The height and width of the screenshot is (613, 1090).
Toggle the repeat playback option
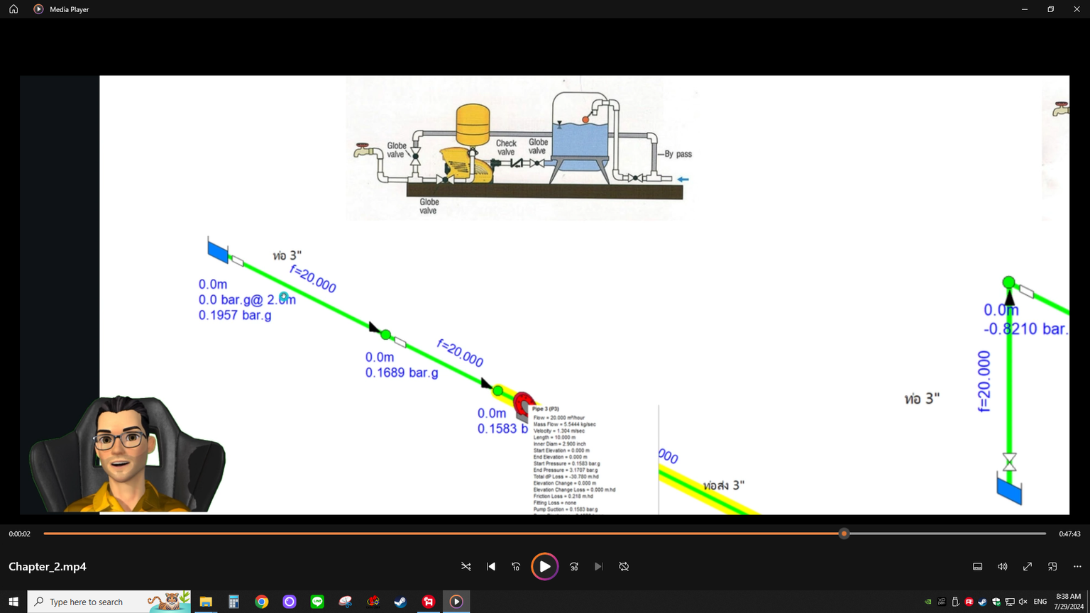coord(624,566)
